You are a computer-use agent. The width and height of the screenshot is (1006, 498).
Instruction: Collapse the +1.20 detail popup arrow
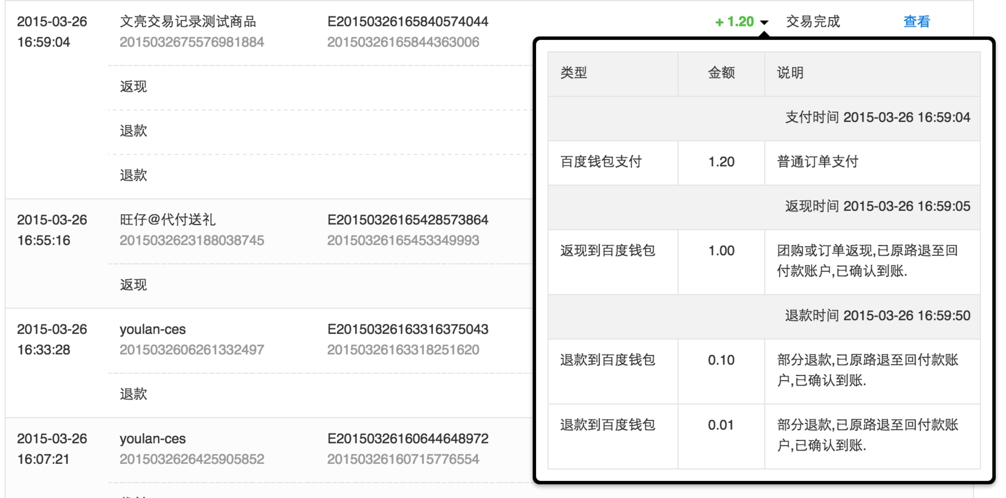coord(764,22)
